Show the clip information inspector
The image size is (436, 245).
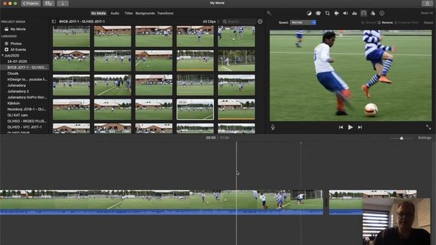pyautogui.click(x=381, y=13)
